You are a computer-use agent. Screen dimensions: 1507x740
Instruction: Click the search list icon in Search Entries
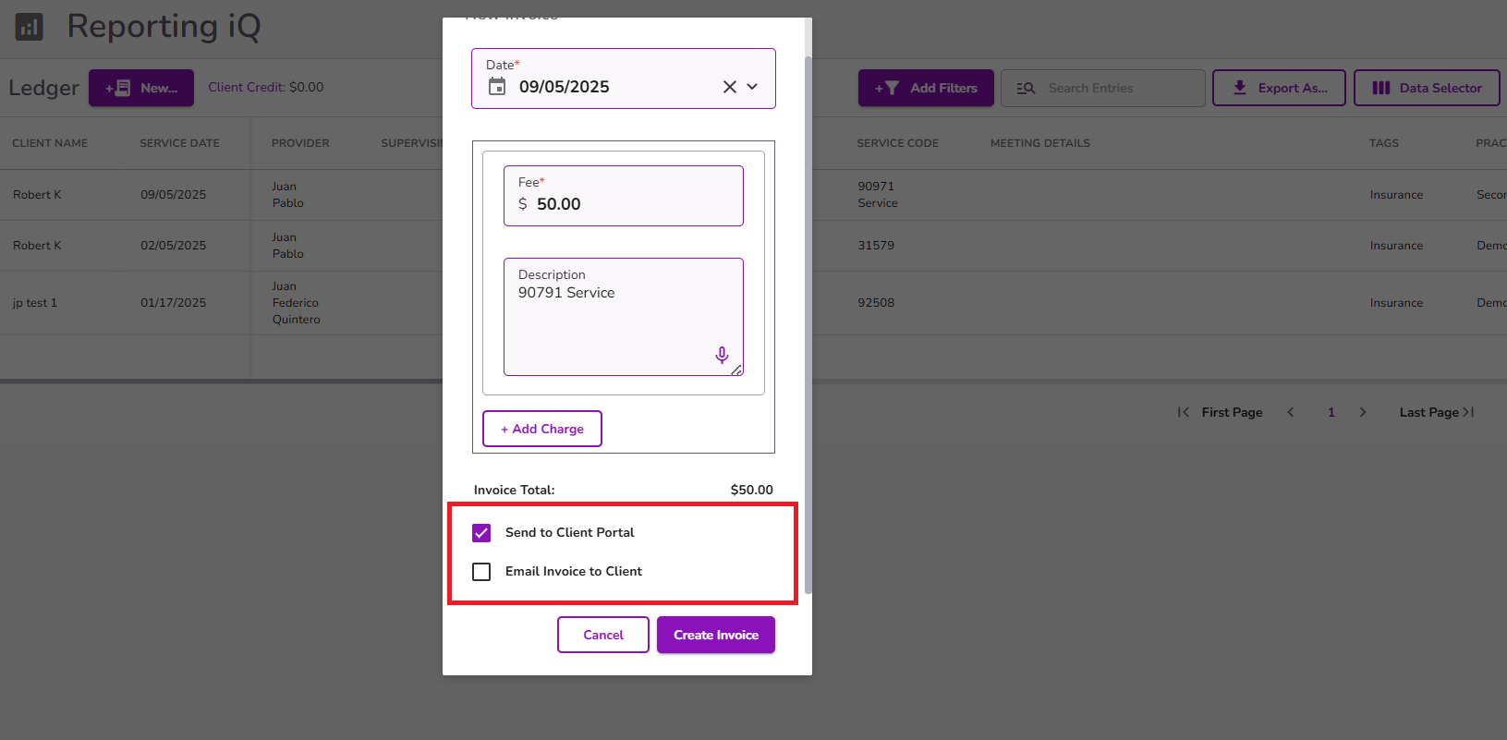[1026, 88]
